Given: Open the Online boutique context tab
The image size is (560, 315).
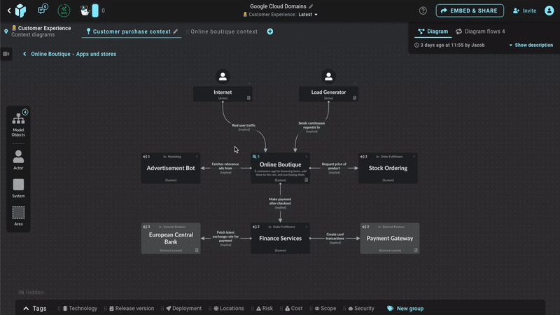Looking at the screenshot, I should click(x=223, y=31).
